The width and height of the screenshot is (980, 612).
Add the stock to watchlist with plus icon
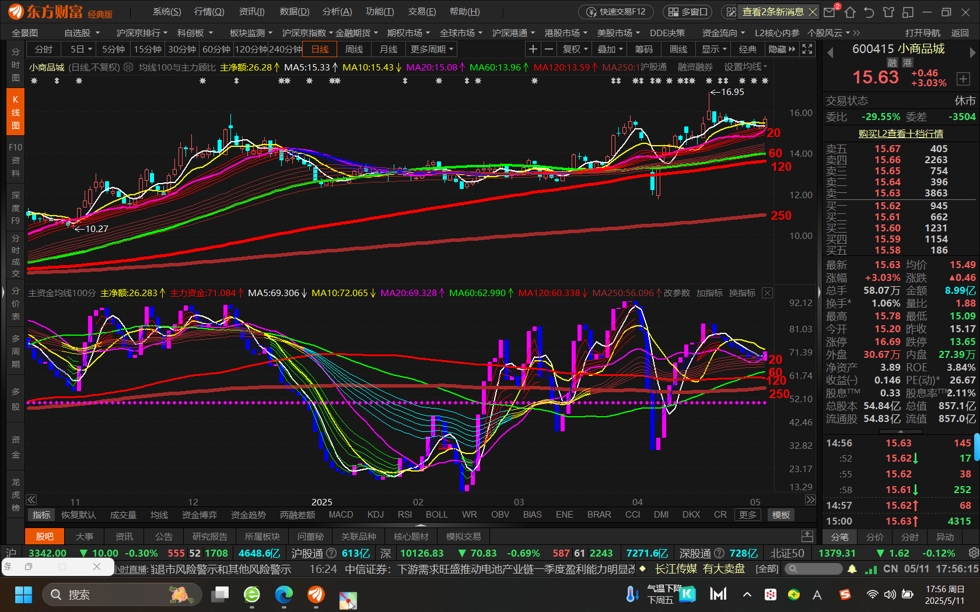(x=963, y=79)
